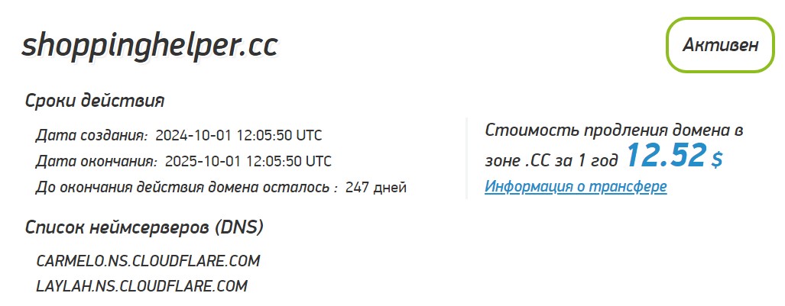Select the LAYLAH.NS.CLOUDFLARE.COM nameserver entry
The image size is (785, 306).
coord(141,286)
